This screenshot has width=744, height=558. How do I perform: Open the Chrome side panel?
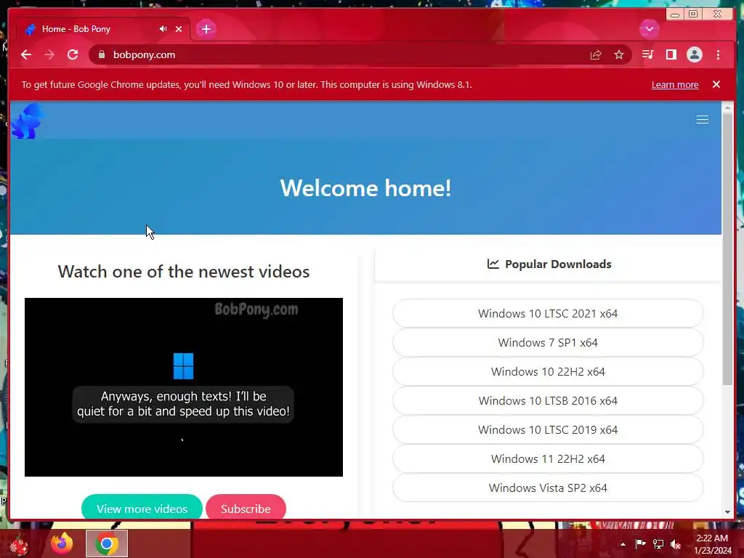point(671,54)
